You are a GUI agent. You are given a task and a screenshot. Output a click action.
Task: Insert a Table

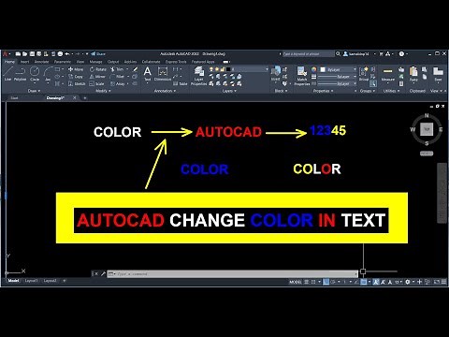pos(181,83)
